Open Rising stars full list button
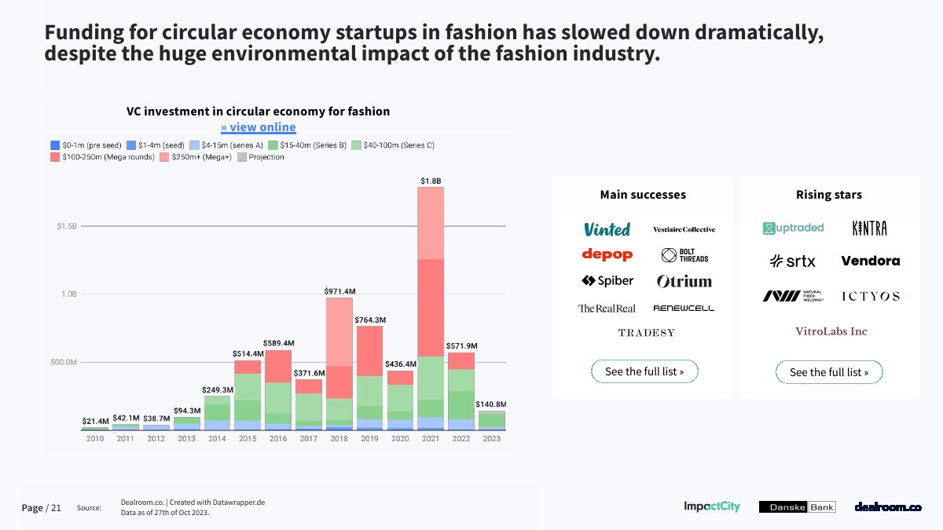Viewport: 943px width, 530px height. pyautogui.click(x=829, y=372)
